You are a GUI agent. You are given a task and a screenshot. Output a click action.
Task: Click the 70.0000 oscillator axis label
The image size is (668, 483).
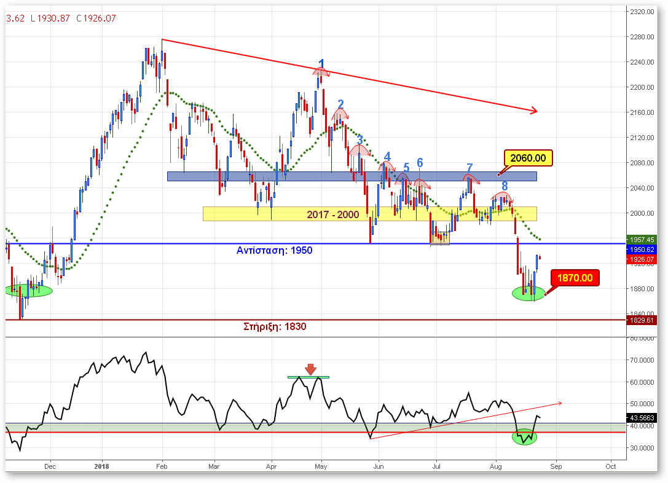click(x=642, y=360)
